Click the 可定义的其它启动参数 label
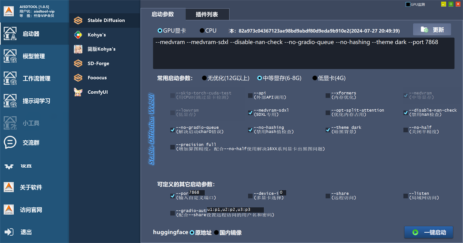463x243 pixels. pyautogui.click(x=186, y=184)
